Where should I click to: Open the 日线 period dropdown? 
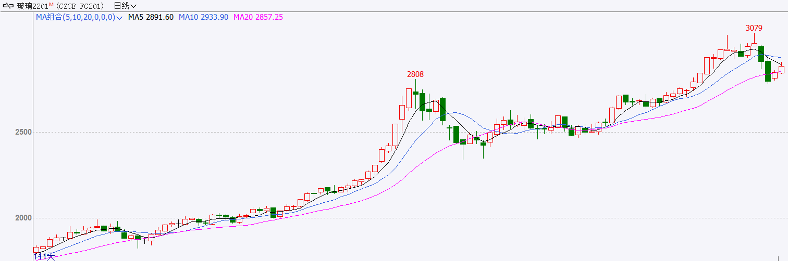point(125,6)
